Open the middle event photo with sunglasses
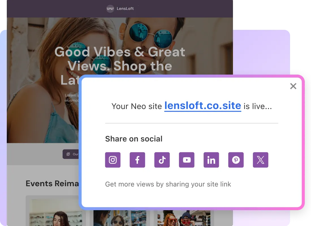 pyautogui.click(x=120, y=218)
